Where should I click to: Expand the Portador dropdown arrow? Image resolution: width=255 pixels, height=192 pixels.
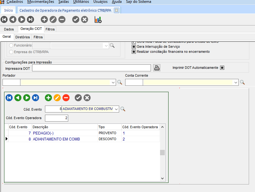click(x=113, y=82)
